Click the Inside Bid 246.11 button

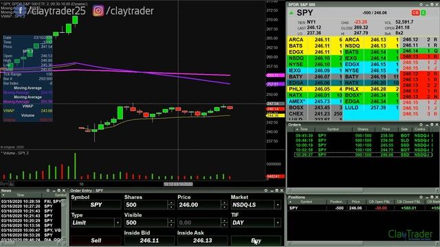149,240
